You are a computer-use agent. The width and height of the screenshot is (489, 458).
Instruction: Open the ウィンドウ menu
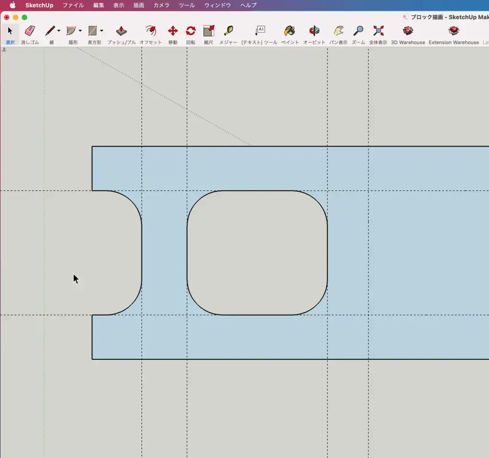pyautogui.click(x=218, y=5)
